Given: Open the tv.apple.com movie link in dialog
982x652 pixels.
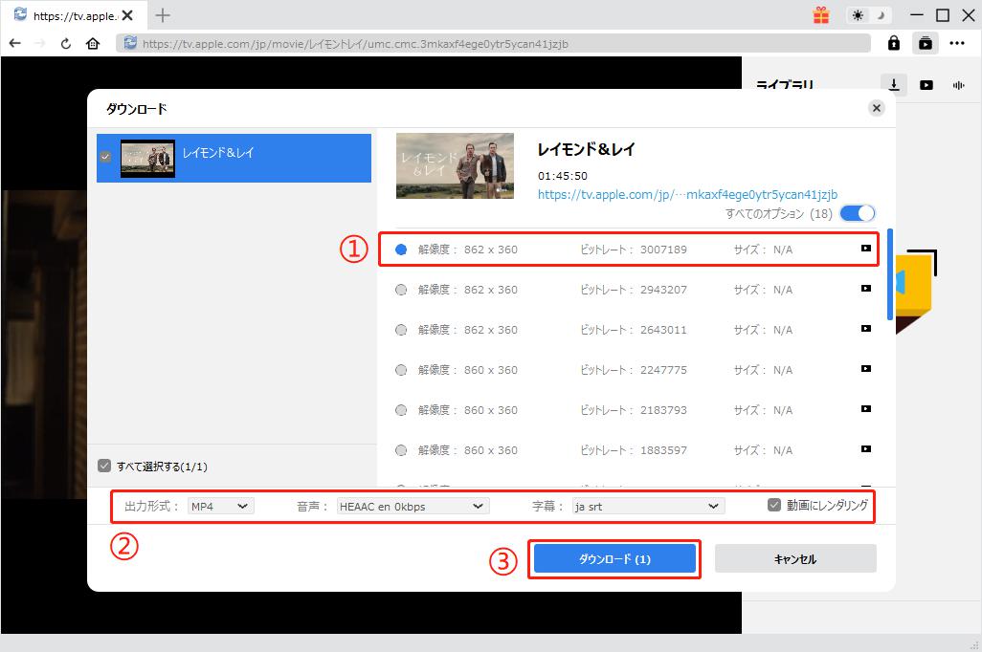Looking at the screenshot, I should [687, 195].
